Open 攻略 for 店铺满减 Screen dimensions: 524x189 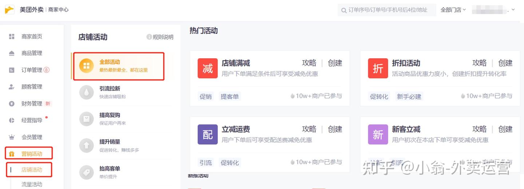coord(309,63)
